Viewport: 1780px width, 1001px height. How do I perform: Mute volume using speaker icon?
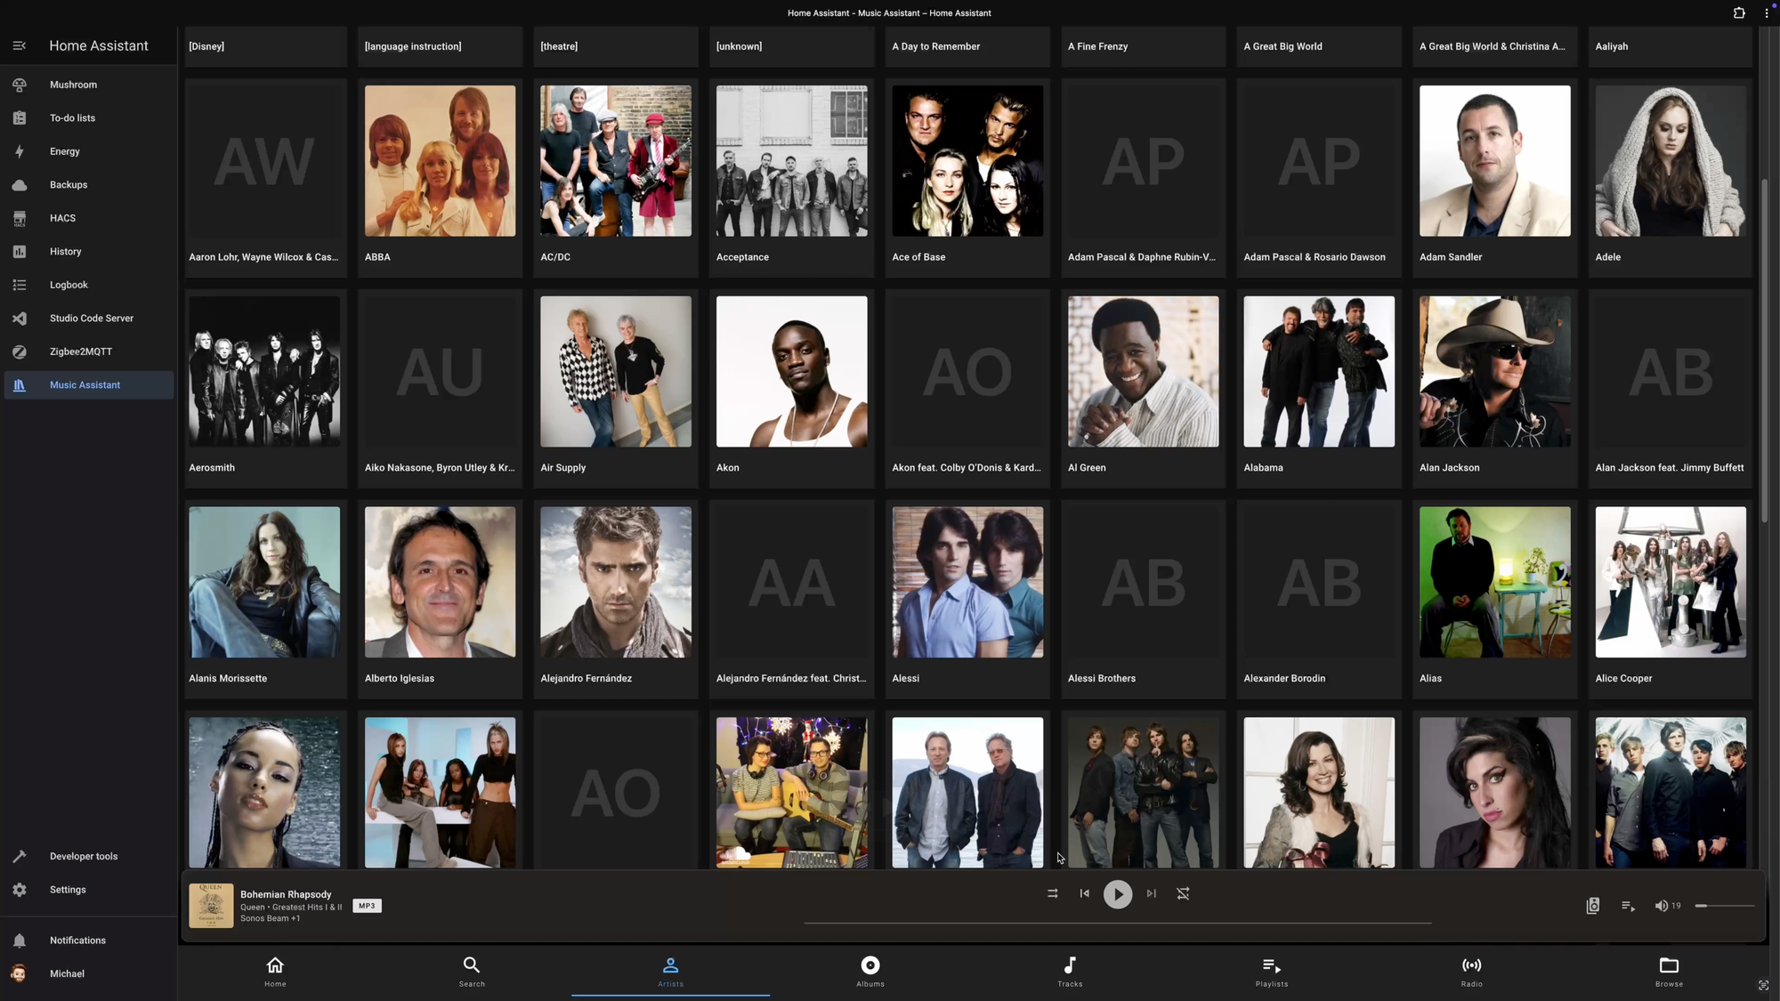[1661, 906]
